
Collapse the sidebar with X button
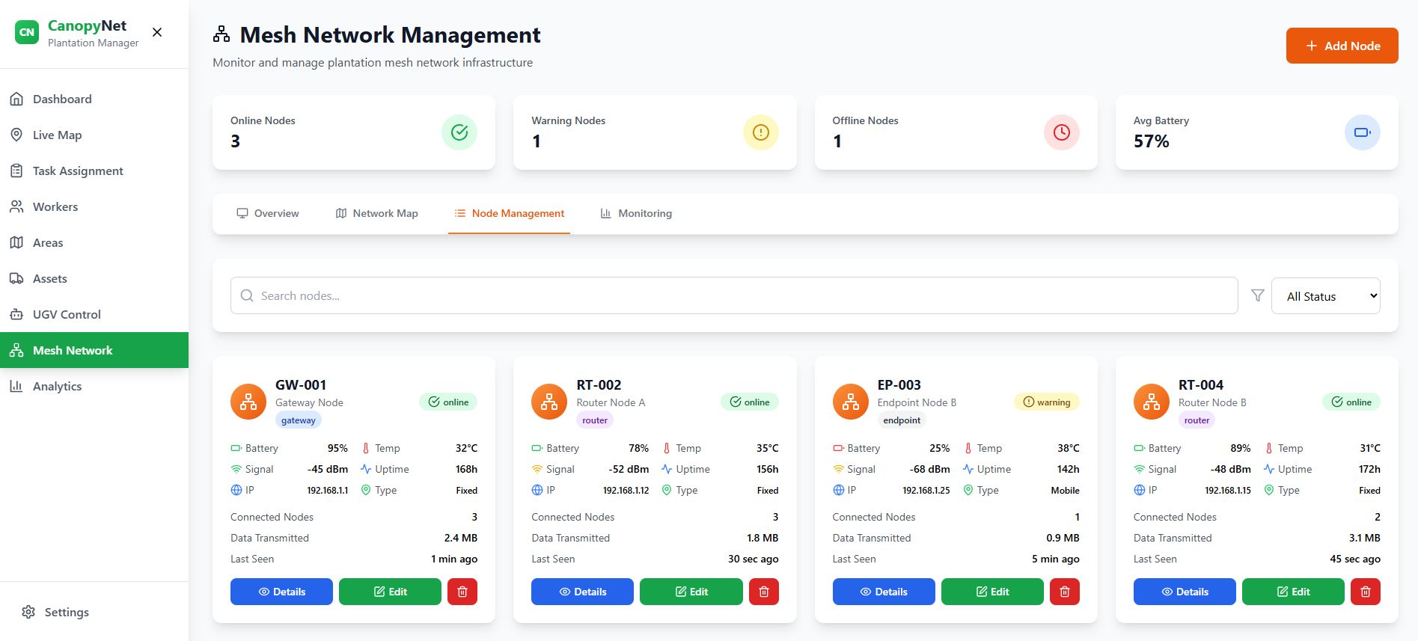157,32
